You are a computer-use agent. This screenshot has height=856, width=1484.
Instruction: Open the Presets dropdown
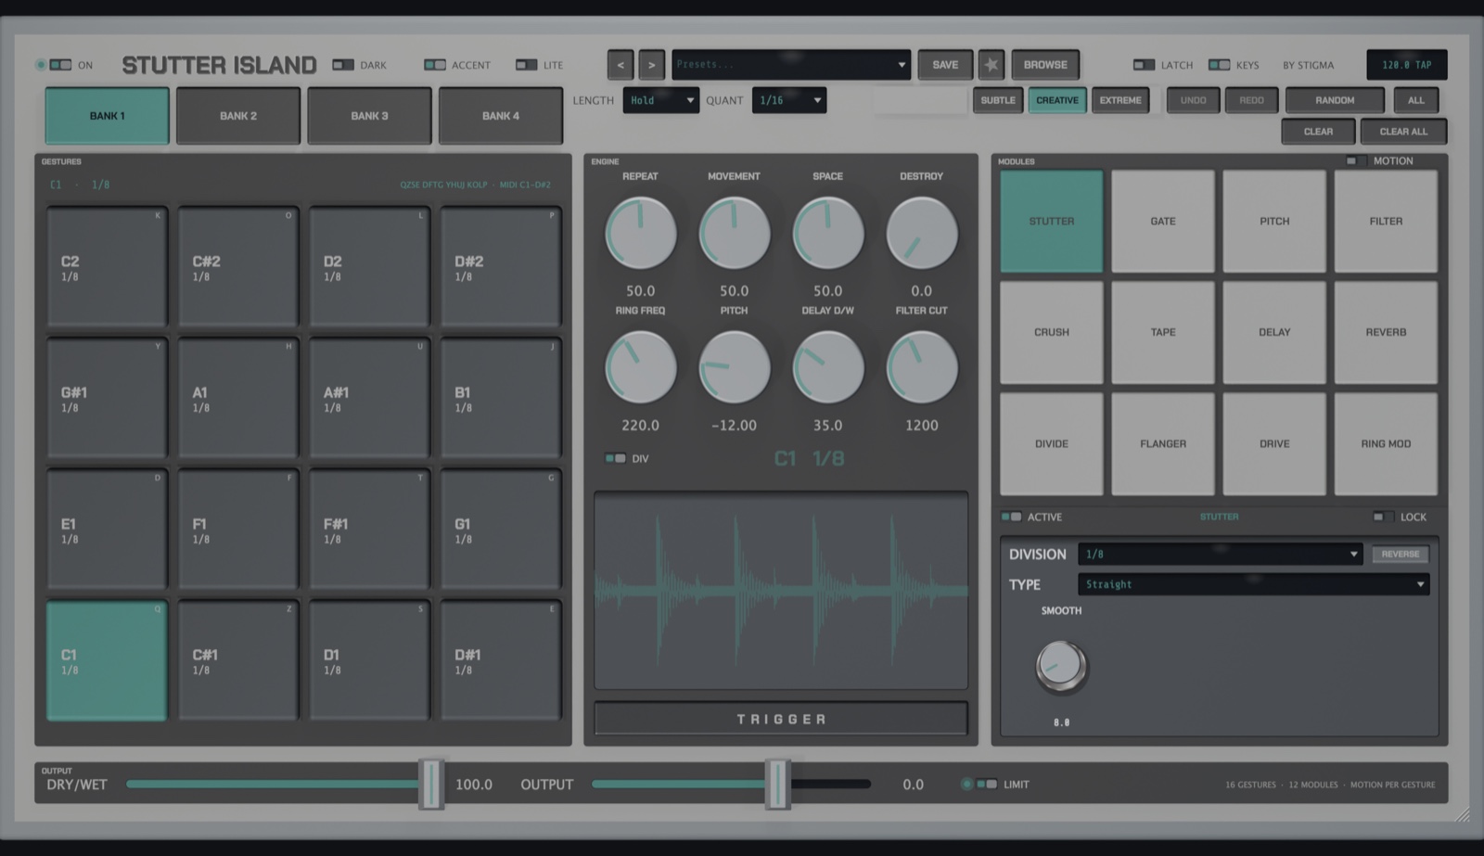tap(791, 65)
